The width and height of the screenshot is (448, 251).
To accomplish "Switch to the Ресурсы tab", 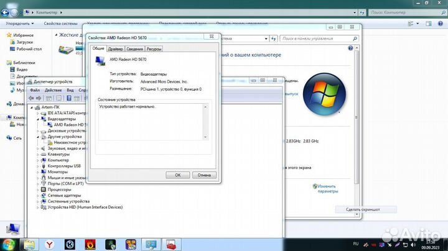I will (154, 49).
